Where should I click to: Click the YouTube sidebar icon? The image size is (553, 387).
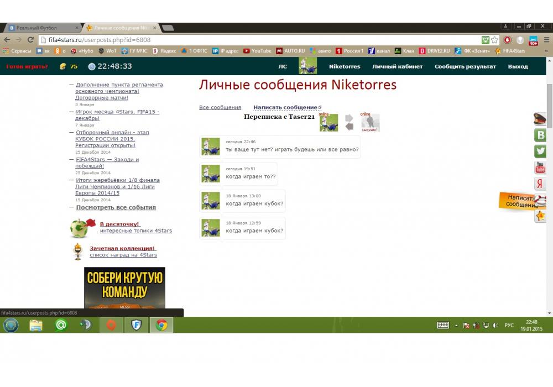coord(540,168)
